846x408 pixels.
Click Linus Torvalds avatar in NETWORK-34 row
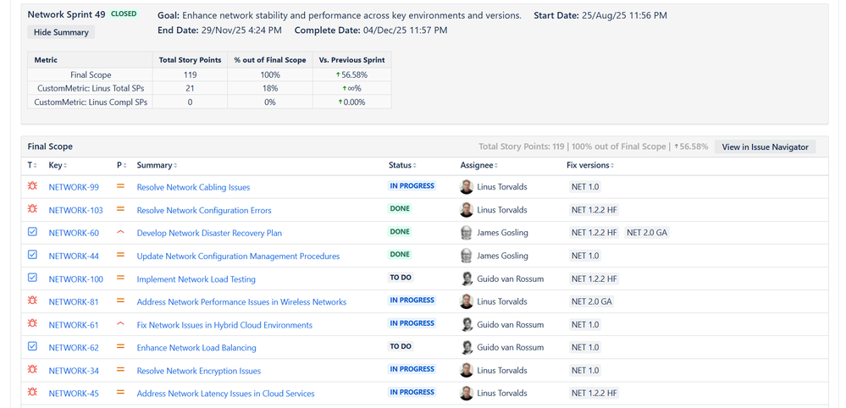(x=467, y=370)
